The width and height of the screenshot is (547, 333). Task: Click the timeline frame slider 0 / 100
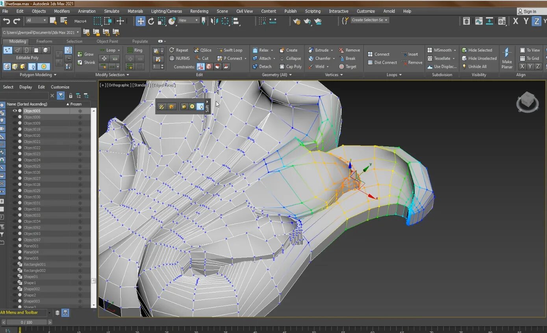[26, 322]
